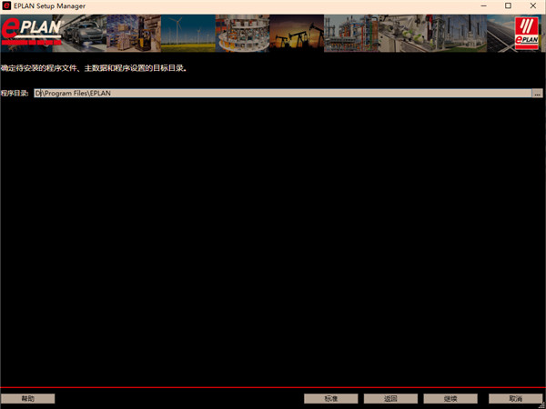Click the 程序目录 label text
Viewport: 546px width, 409px height.
(15, 94)
